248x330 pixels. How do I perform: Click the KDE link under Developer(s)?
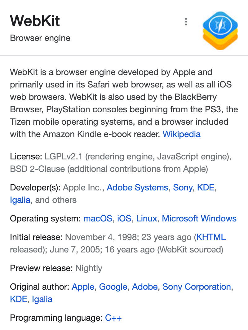pyautogui.click(x=206, y=187)
